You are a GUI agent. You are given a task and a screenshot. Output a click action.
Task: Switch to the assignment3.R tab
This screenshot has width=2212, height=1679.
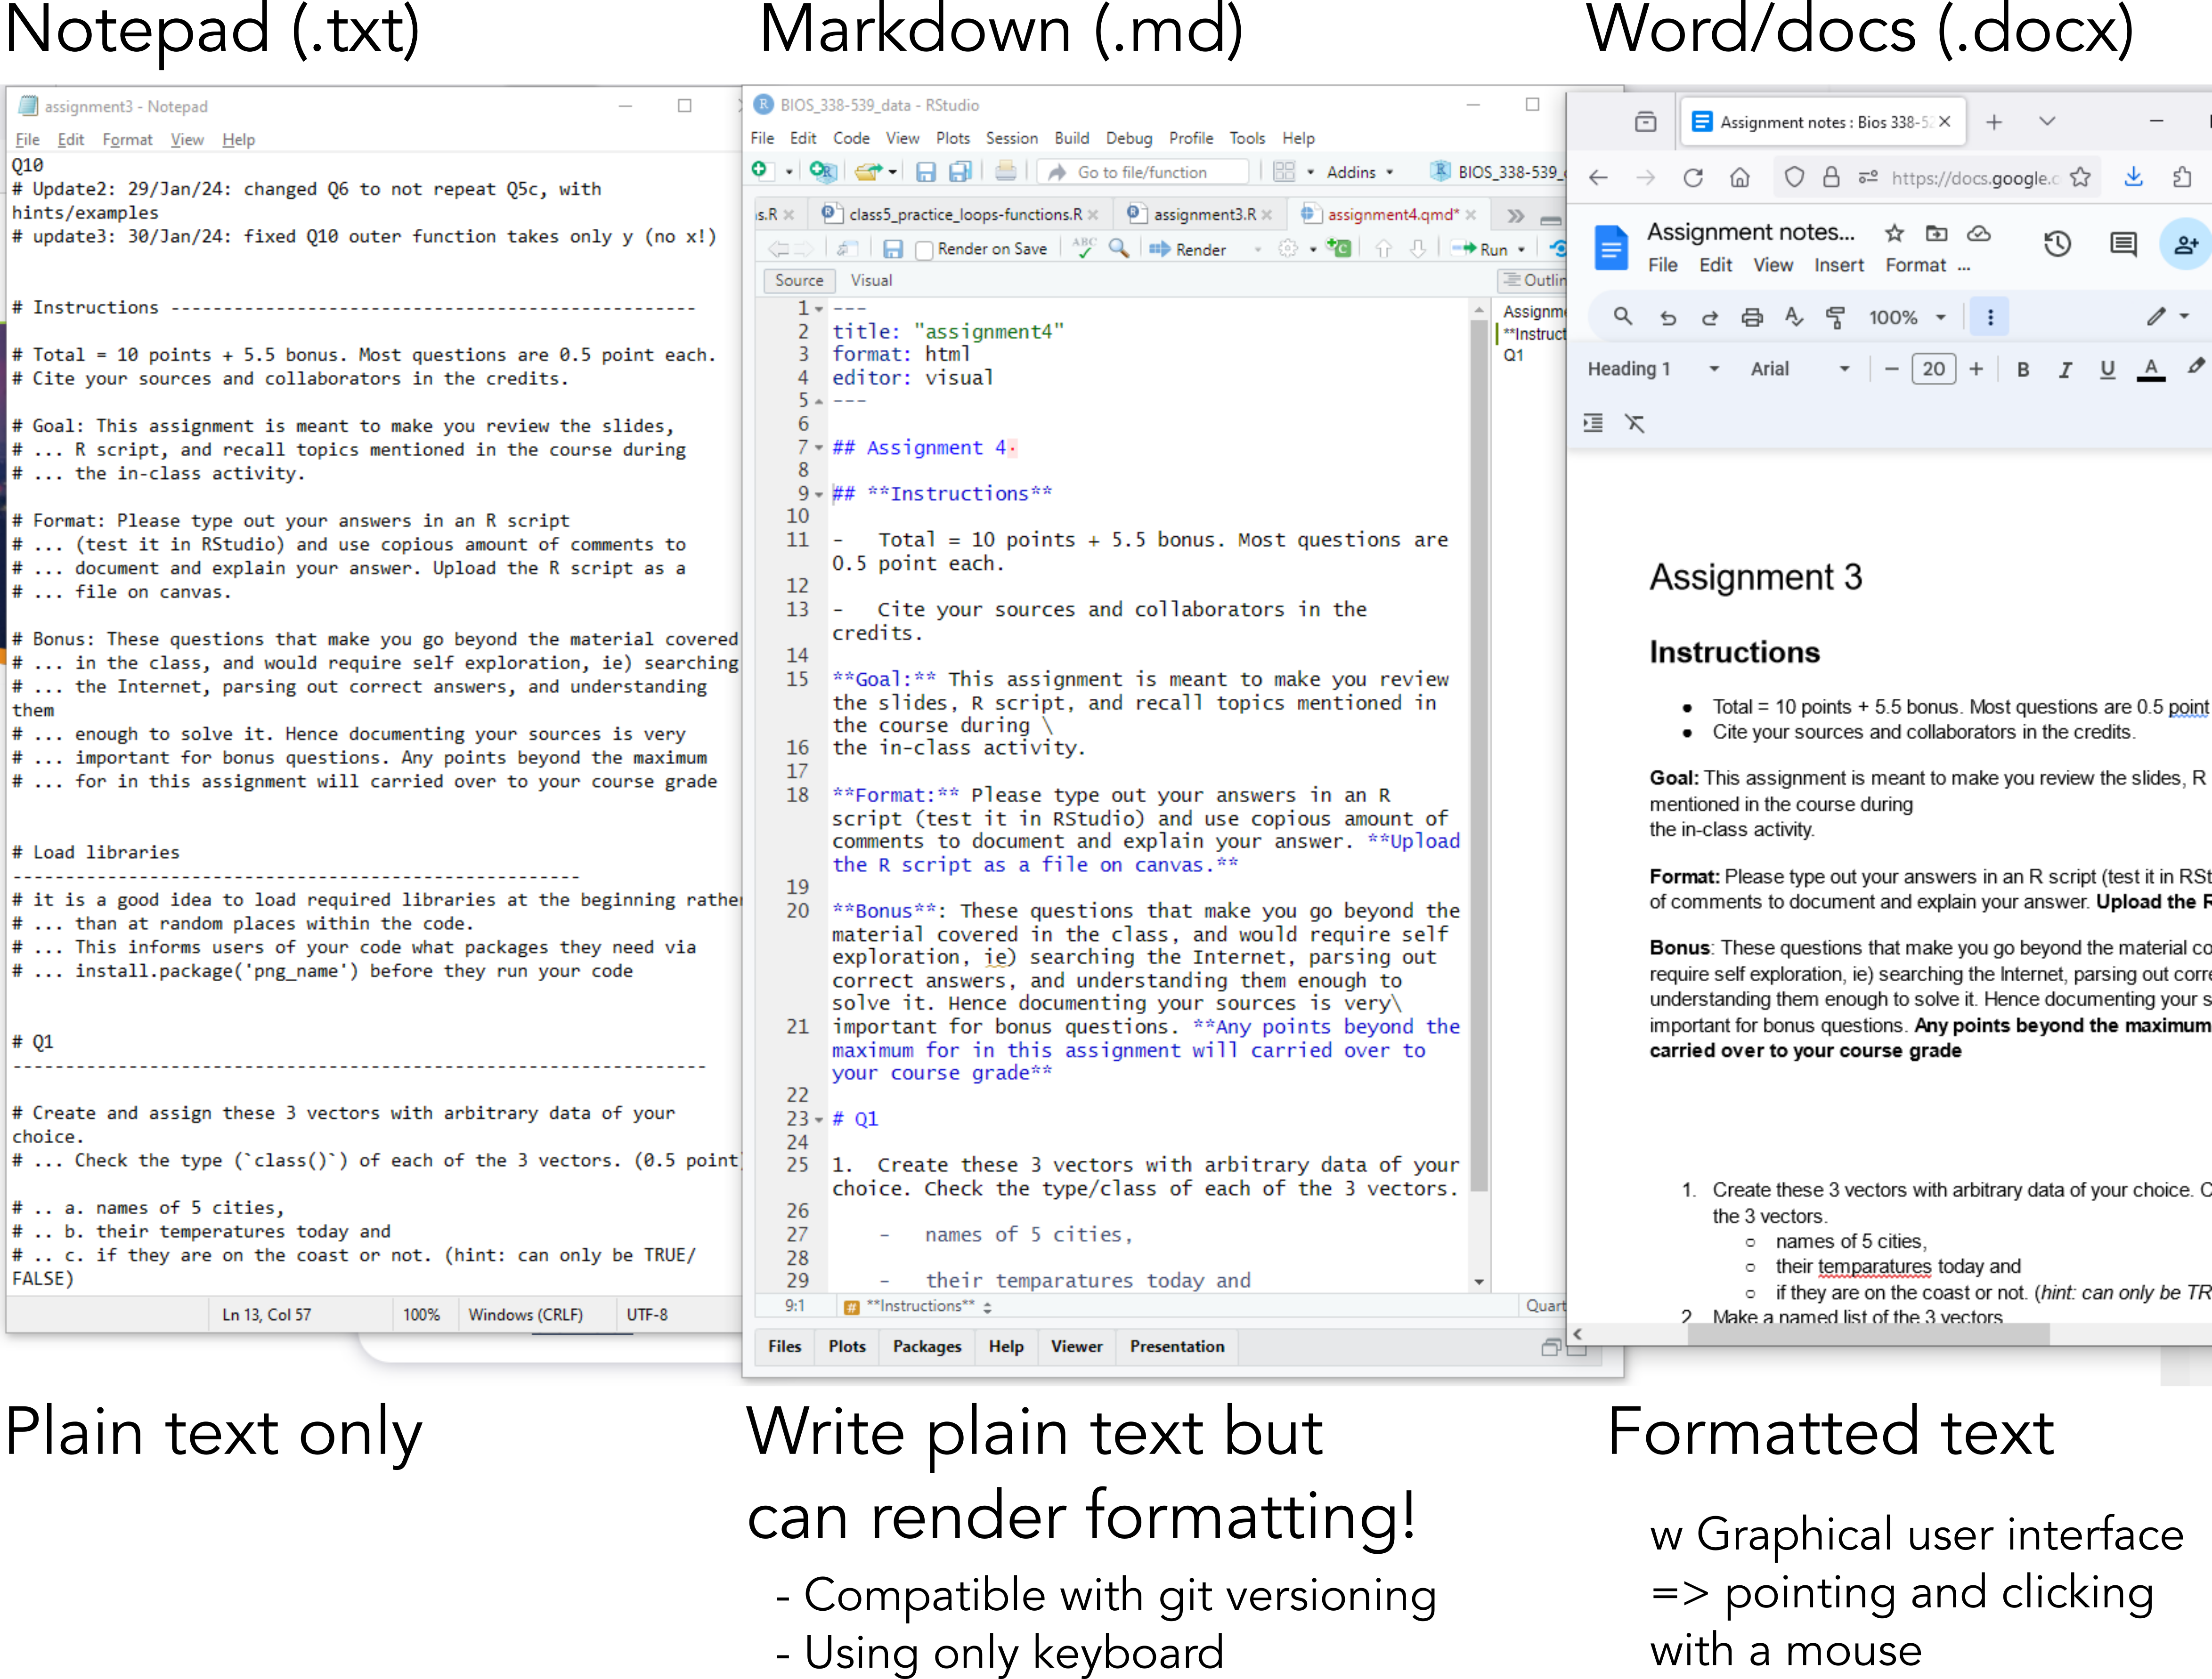pyautogui.click(x=1203, y=214)
